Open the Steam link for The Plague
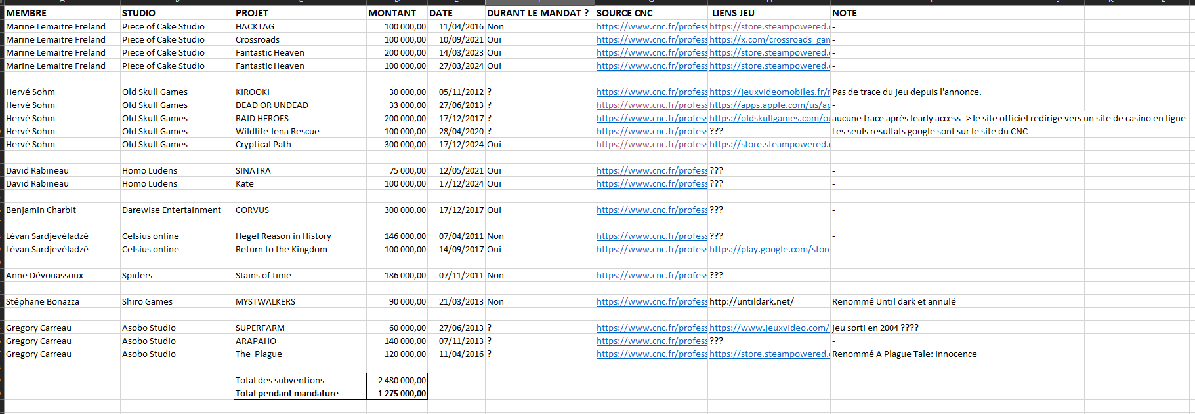This screenshot has height=414, width=1195. click(x=770, y=354)
